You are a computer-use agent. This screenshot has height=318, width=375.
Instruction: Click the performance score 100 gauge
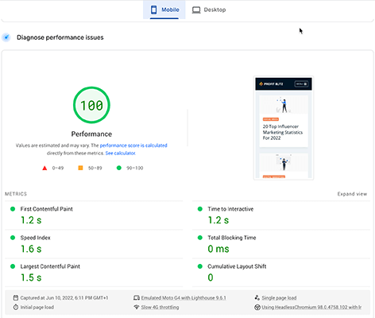91,105
